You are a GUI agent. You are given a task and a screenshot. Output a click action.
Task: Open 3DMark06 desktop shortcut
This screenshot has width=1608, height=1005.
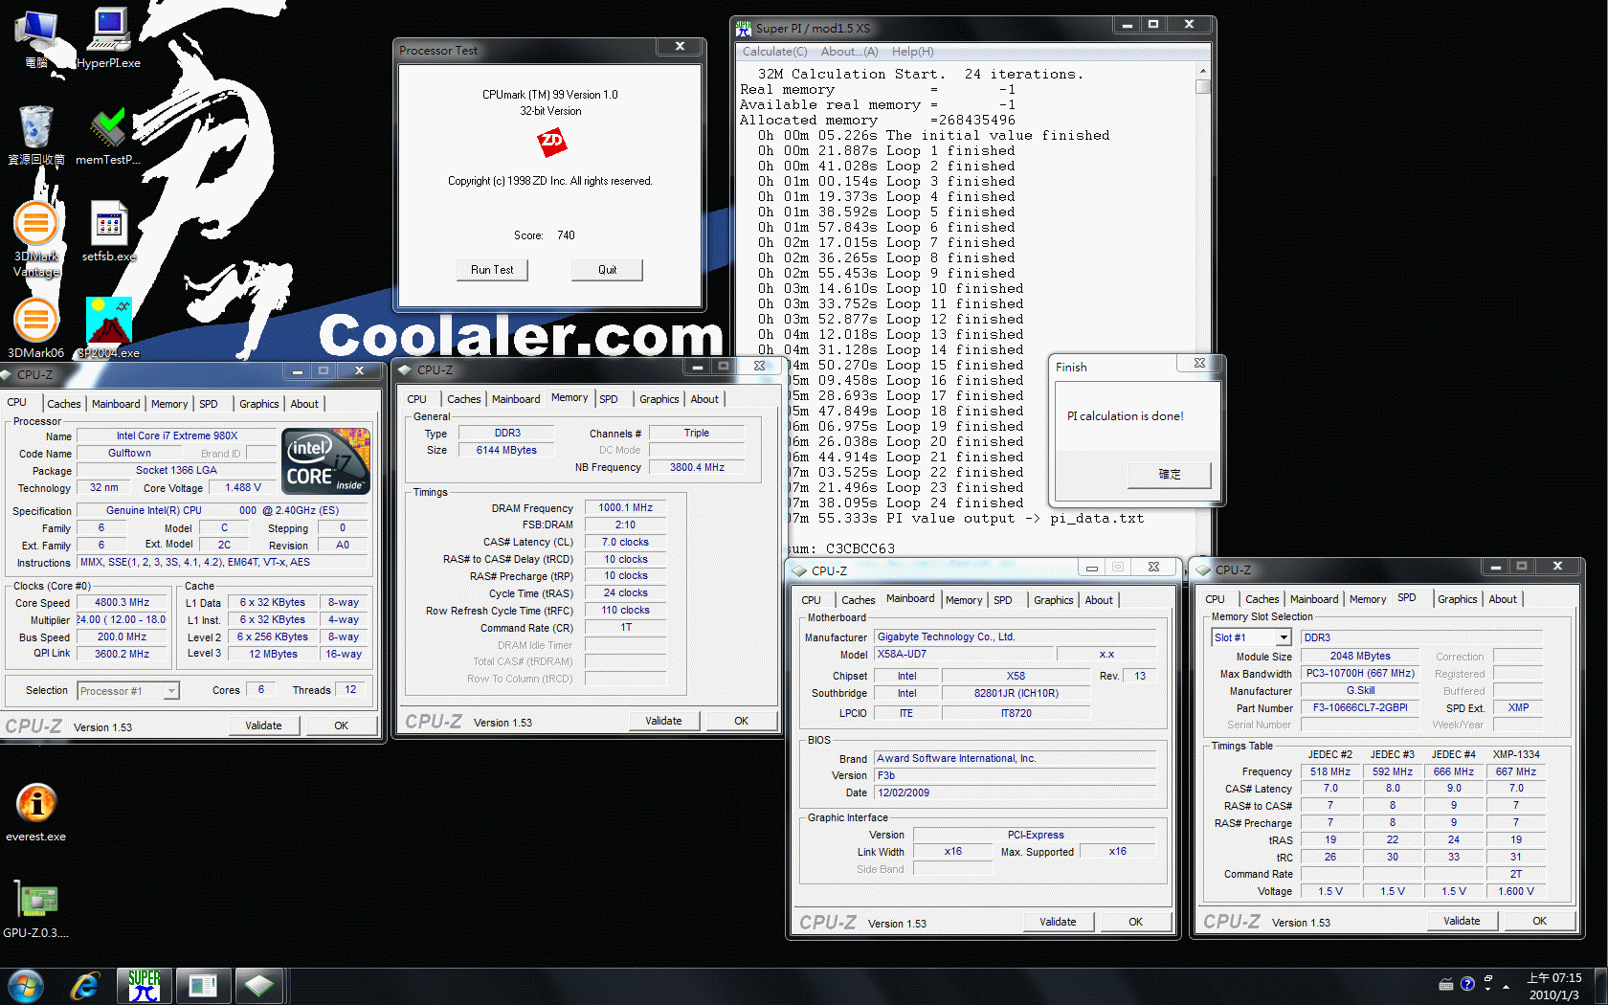tap(36, 327)
